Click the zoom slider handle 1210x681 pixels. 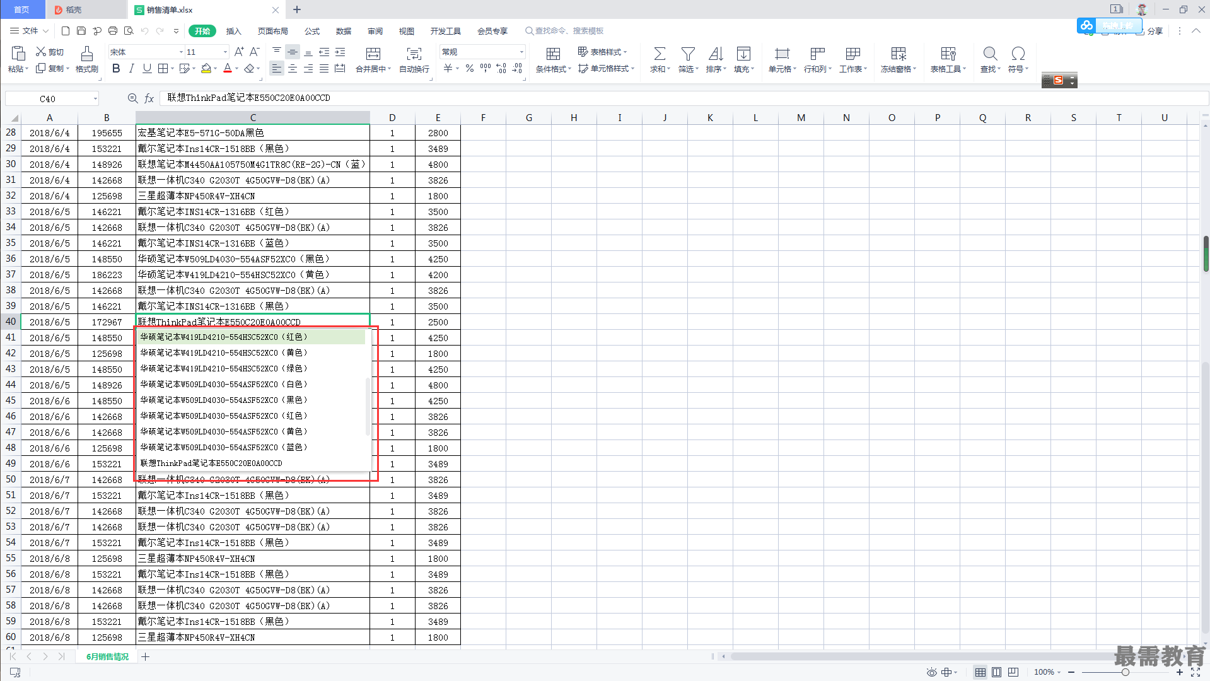click(x=1125, y=672)
